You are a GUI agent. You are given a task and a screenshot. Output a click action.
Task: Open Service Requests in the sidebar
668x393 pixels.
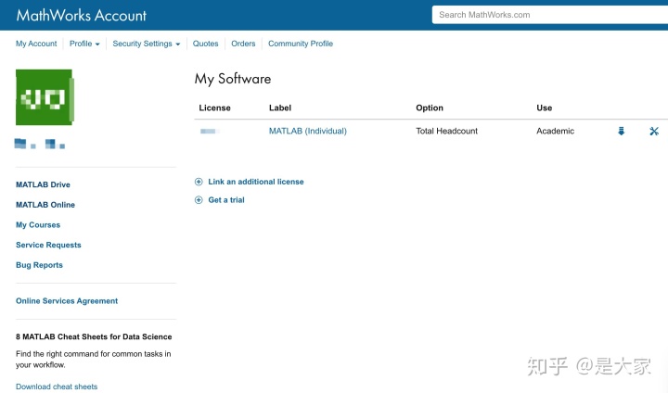48,245
